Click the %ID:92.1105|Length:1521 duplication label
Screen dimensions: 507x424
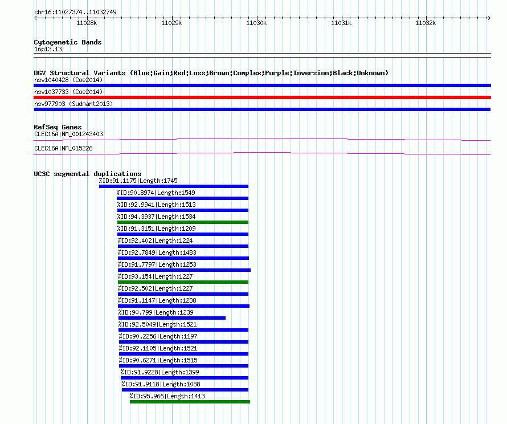[x=158, y=348]
